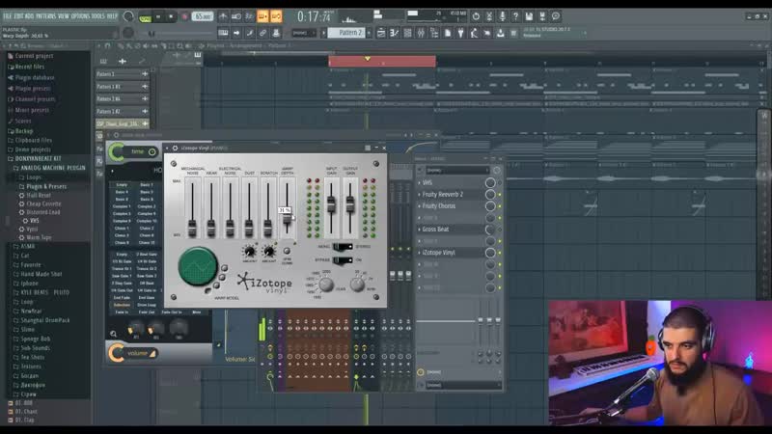The width and height of the screenshot is (772, 434).
Task: Open the OPTIONS menu
Action: pyautogui.click(x=81, y=16)
